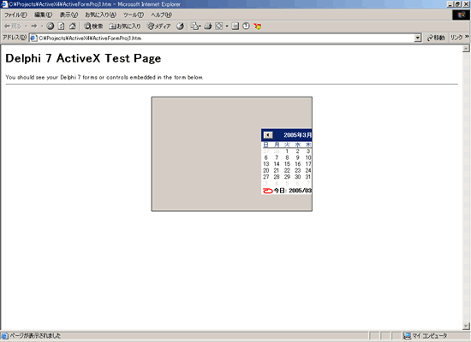Image resolution: width=471 pixels, height=342 pixels.
Task: Select day 29 in the calendar
Action: point(287,177)
